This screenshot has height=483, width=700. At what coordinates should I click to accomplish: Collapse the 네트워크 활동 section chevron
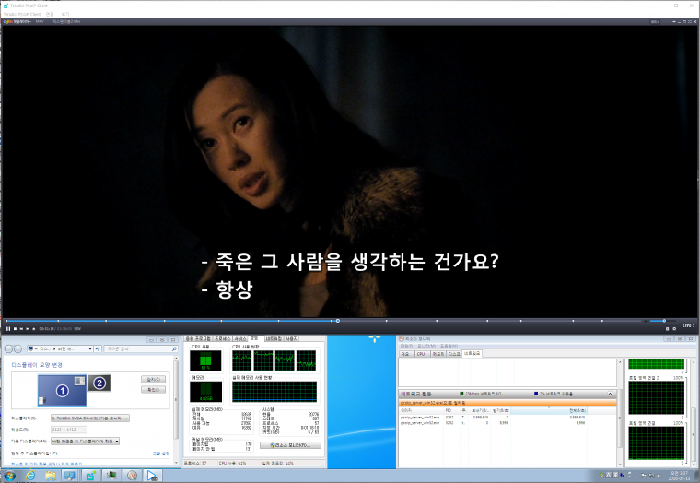[611, 394]
